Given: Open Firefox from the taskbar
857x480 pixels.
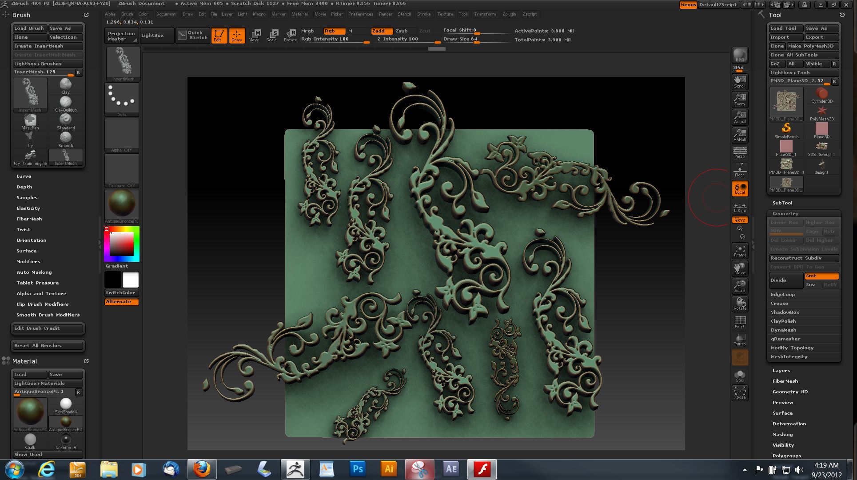Looking at the screenshot, I should tap(202, 469).
